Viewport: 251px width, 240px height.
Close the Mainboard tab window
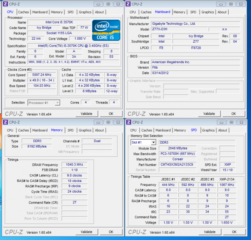click(241, 4)
